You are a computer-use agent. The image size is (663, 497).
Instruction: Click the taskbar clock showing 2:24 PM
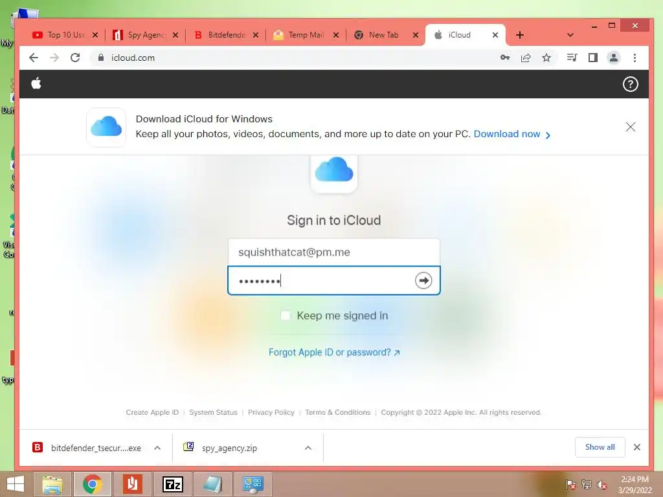(x=635, y=485)
